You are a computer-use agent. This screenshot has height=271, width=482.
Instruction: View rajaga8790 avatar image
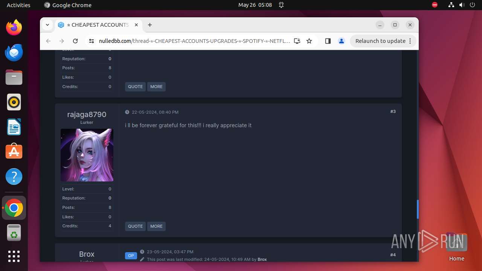coord(87,155)
